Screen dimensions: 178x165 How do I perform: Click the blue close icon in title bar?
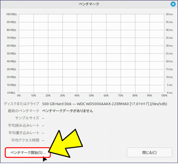173,4
